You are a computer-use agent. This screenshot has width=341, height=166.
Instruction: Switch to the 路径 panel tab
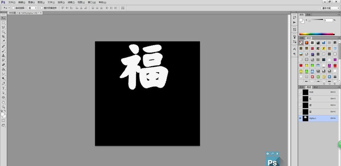pos(315,87)
